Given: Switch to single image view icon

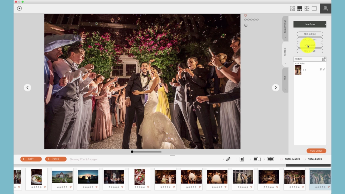Looking at the screenshot, I should (x=314, y=8).
